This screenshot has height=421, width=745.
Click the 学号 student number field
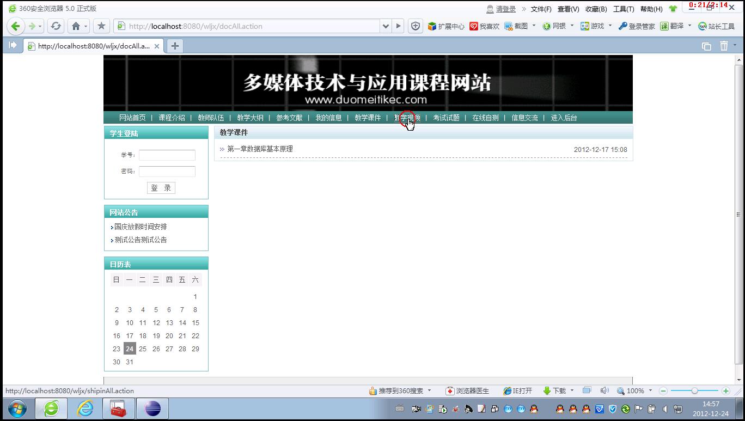point(167,155)
